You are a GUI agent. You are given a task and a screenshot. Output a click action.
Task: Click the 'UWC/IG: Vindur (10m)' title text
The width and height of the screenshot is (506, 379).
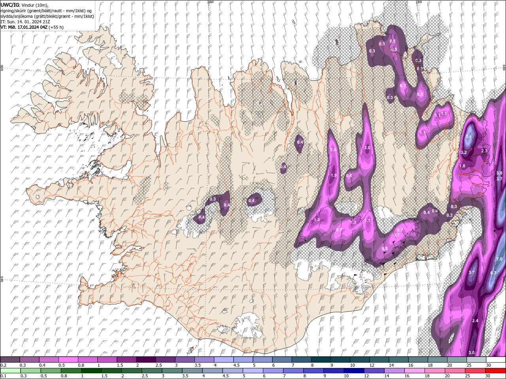point(24,5)
